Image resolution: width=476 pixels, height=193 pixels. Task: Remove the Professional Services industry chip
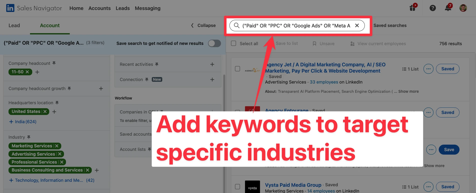coord(62,162)
